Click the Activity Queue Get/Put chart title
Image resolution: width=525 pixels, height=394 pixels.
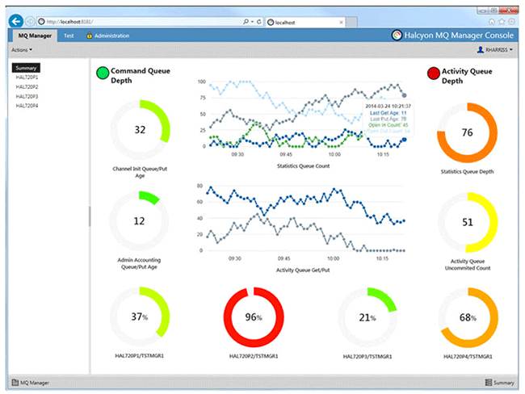tap(303, 270)
